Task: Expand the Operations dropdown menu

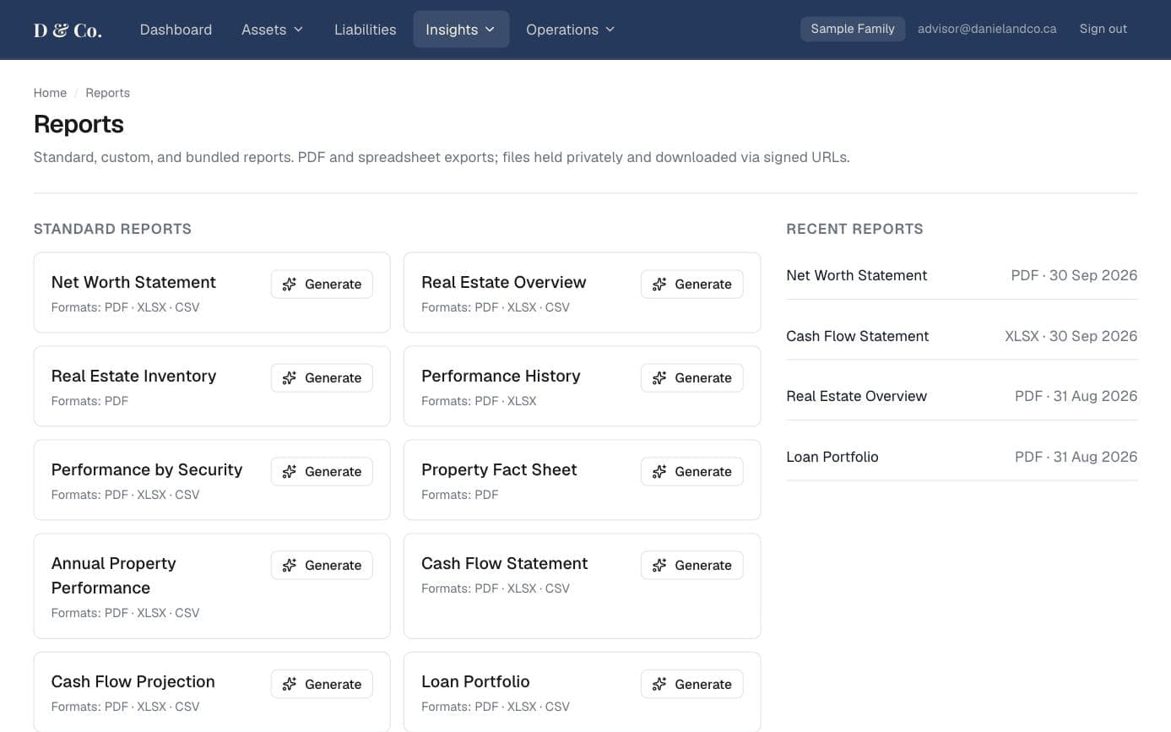Action: click(x=571, y=30)
